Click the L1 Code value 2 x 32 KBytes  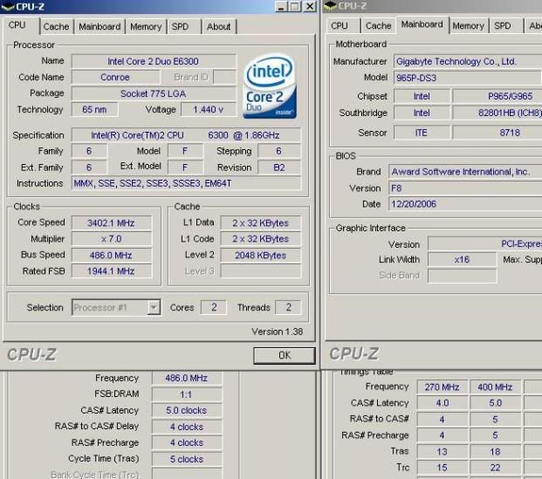click(260, 239)
